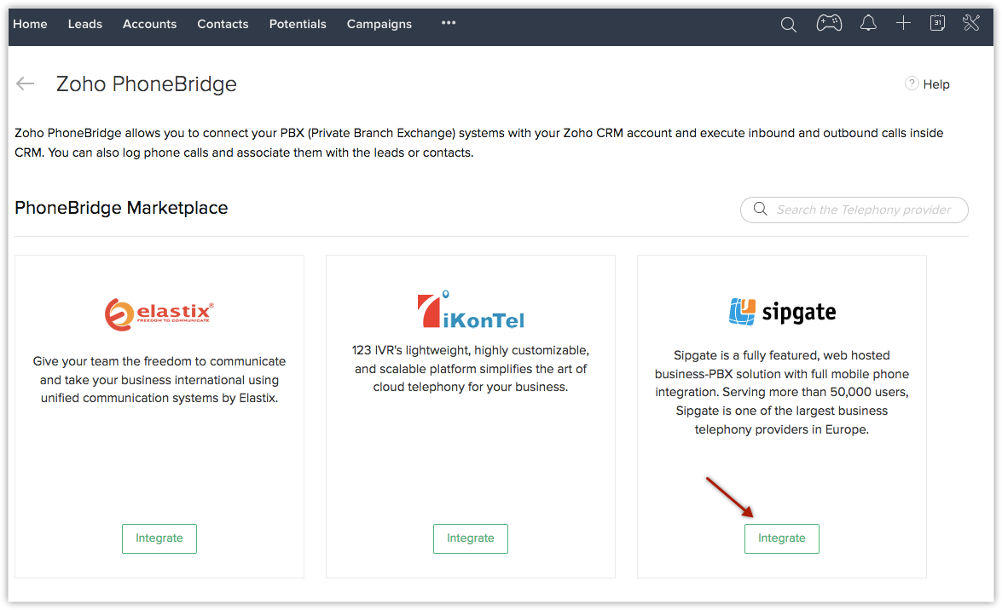Click the PhoneBridge Marketplace heading
This screenshot has height=610, width=1002.
tap(121, 208)
